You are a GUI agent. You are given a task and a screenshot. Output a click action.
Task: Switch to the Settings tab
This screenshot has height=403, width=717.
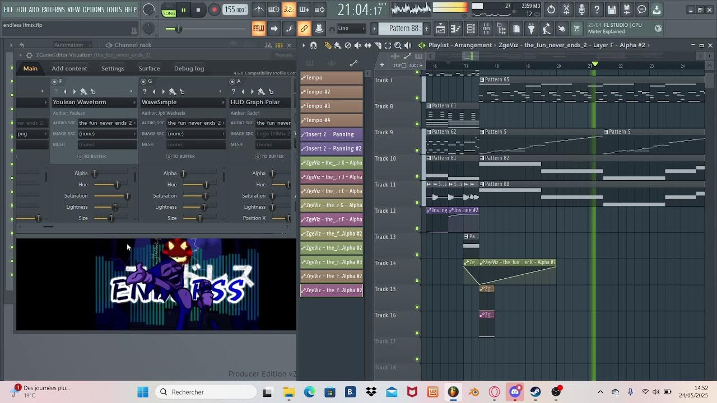[x=113, y=68]
